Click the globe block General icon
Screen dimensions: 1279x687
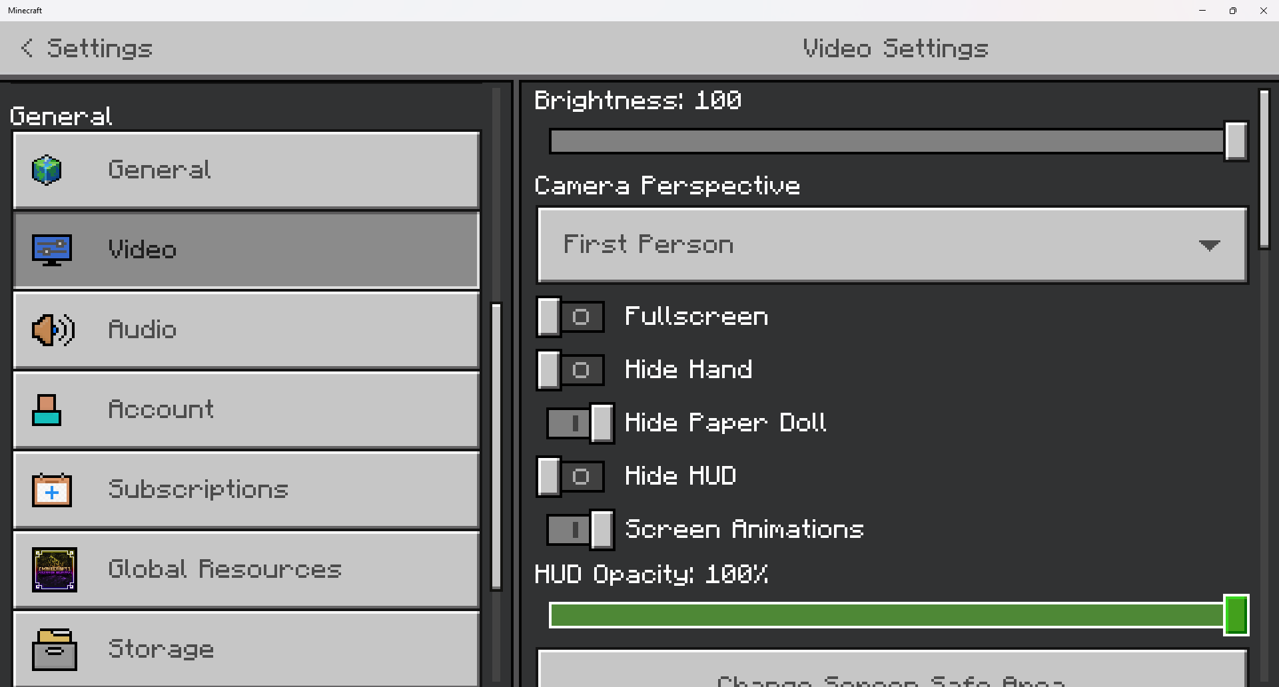[47, 170]
